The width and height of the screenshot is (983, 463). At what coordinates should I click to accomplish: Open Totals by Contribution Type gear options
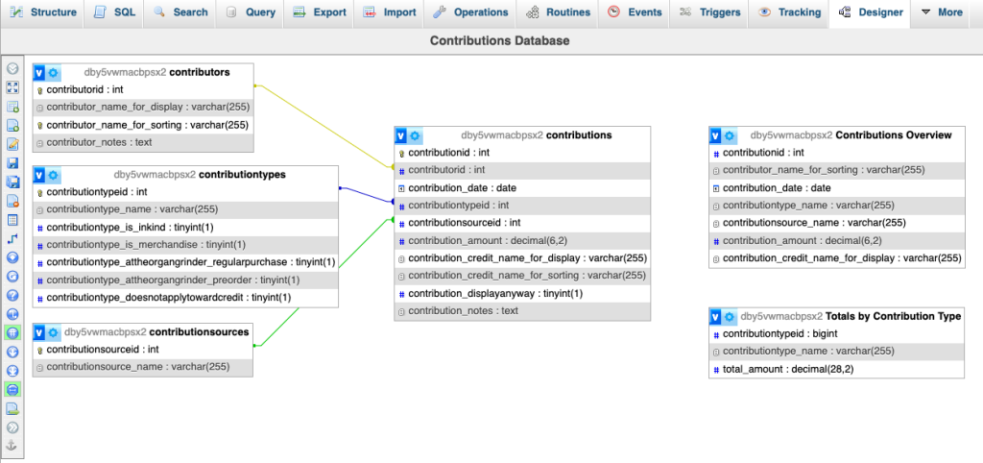pyautogui.click(x=730, y=316)
